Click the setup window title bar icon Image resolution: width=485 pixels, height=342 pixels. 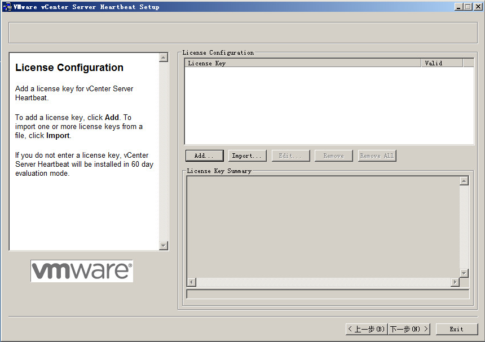pos(7,7)
